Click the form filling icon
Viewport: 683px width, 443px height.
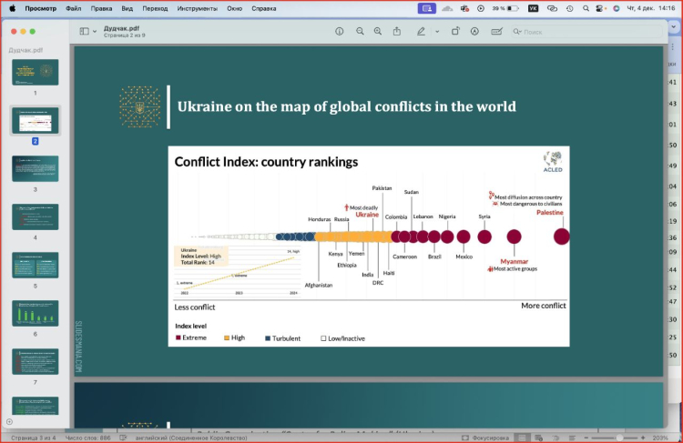[x=496, y=31]
